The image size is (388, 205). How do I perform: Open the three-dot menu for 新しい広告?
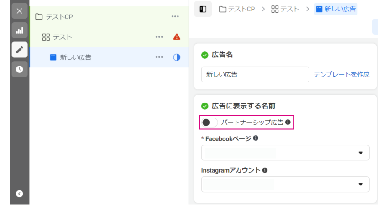click(159, 57)
